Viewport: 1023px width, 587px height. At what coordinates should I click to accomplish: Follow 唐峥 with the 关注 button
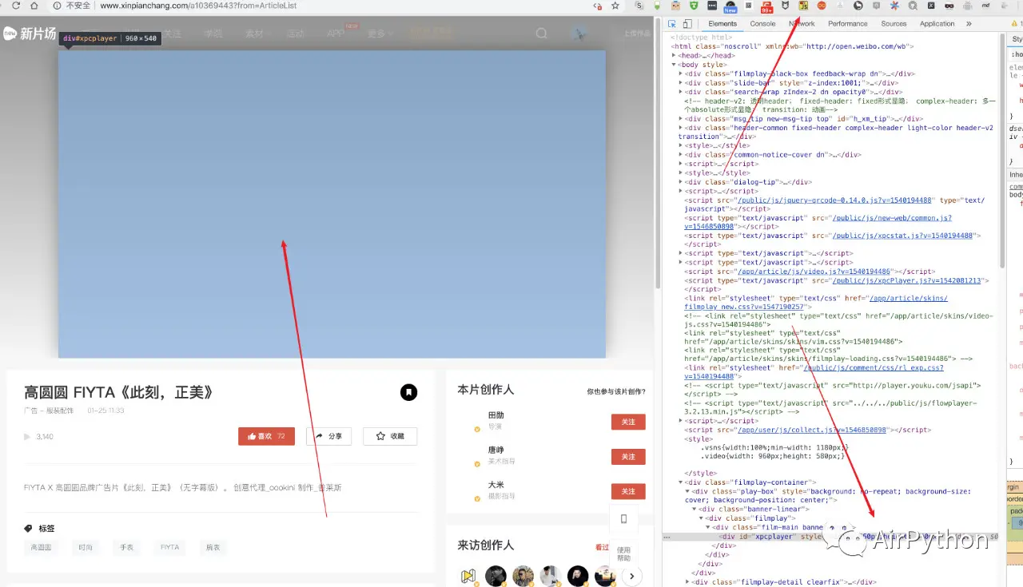628,457
